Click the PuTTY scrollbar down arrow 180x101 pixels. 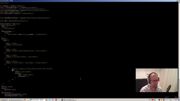(179, 97)
